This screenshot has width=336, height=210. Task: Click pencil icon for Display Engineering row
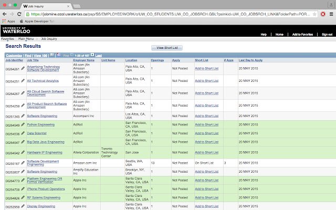point(23,206)
